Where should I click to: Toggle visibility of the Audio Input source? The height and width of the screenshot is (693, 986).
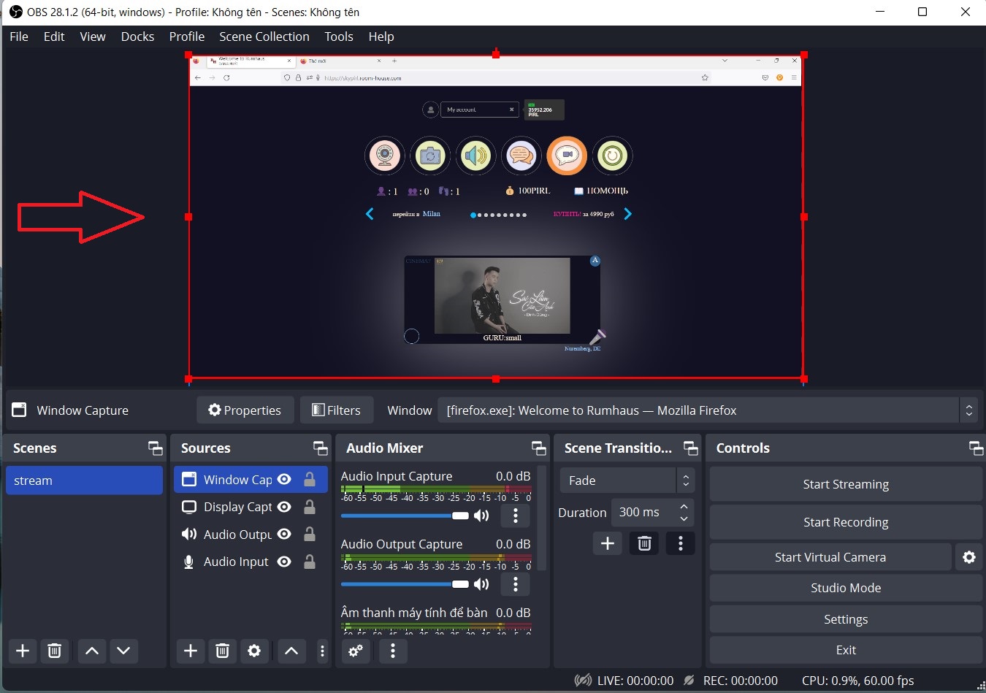(285, 562)
